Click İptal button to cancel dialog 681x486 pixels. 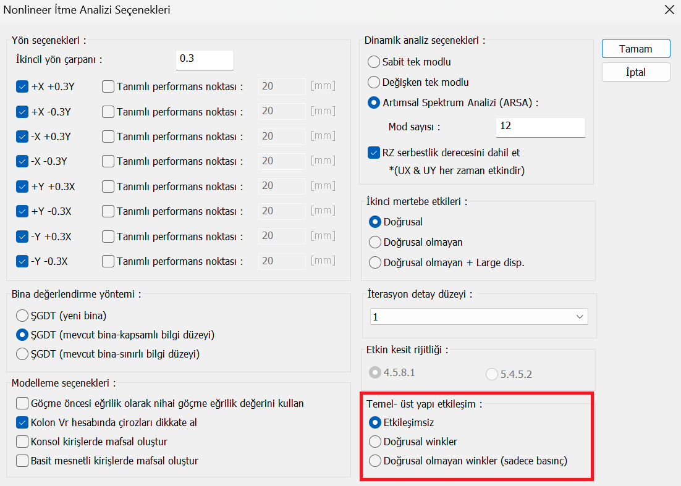(x=636, y=72)
